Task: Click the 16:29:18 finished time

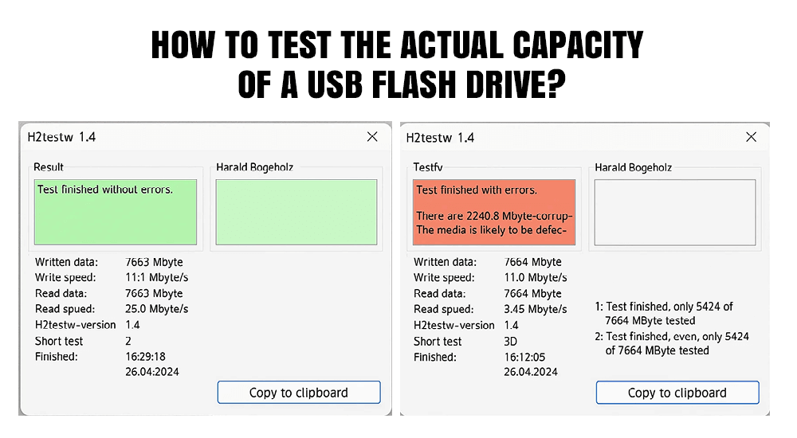Action: [x=145, y=357]
